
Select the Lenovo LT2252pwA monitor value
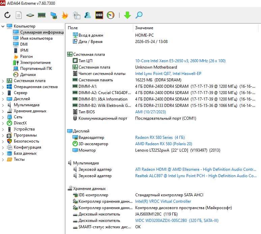click(178, 150)
